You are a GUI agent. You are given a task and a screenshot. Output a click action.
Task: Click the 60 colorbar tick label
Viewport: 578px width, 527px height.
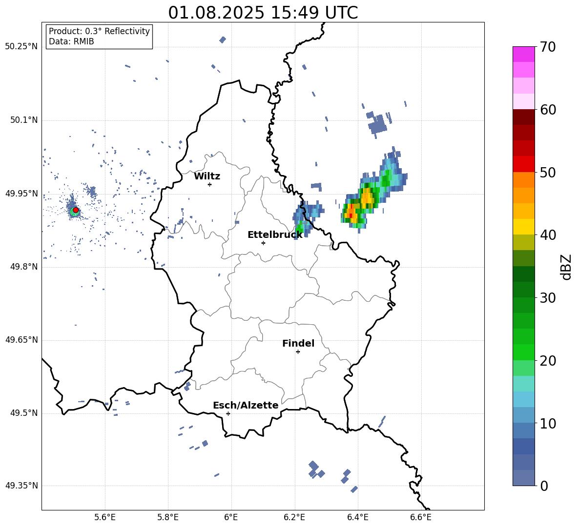click(x=548, y=110)
